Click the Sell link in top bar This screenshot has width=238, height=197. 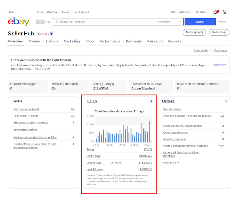coord(173,12)
